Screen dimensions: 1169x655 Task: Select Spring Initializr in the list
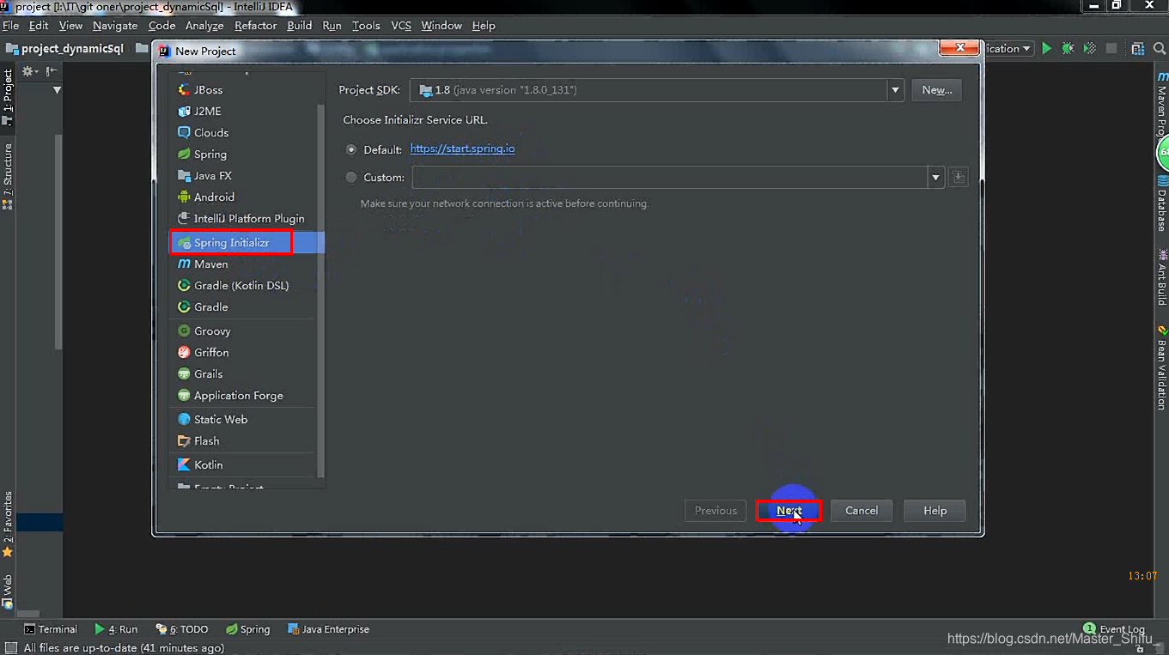tap(247, 243)
